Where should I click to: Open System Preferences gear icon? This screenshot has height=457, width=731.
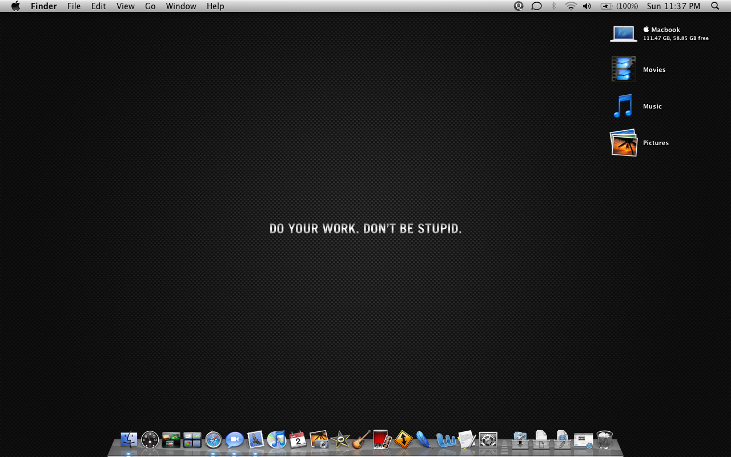pyautogui.click(x=488, y=440)
